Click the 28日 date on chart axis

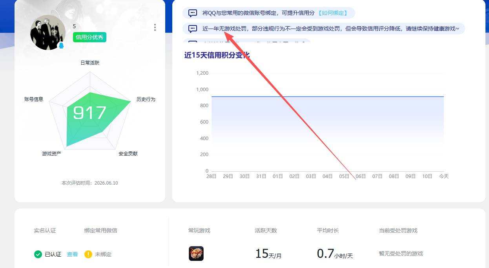(x=212, y=176)
